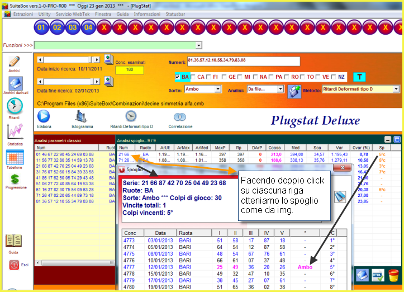Enable the FI wheel checkbox
Screen dimensions: 404x292
pyautogui.click(x=208, y=77)
